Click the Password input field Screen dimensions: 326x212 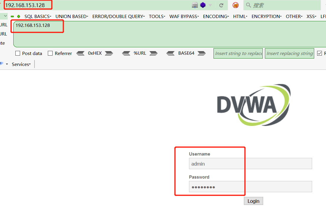click(x=250, y=187)
